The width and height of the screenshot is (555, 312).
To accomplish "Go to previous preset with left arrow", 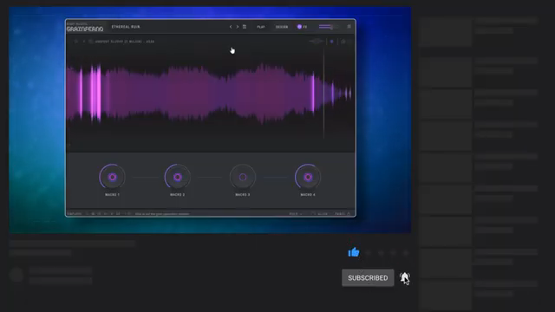I will pos(231,27).
